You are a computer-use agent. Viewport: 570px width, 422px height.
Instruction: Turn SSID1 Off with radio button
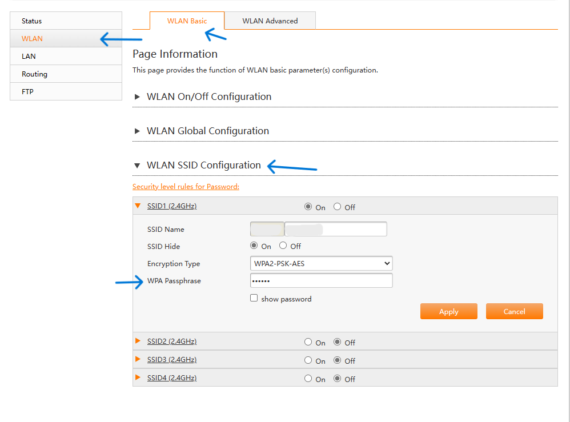point(338,207)
